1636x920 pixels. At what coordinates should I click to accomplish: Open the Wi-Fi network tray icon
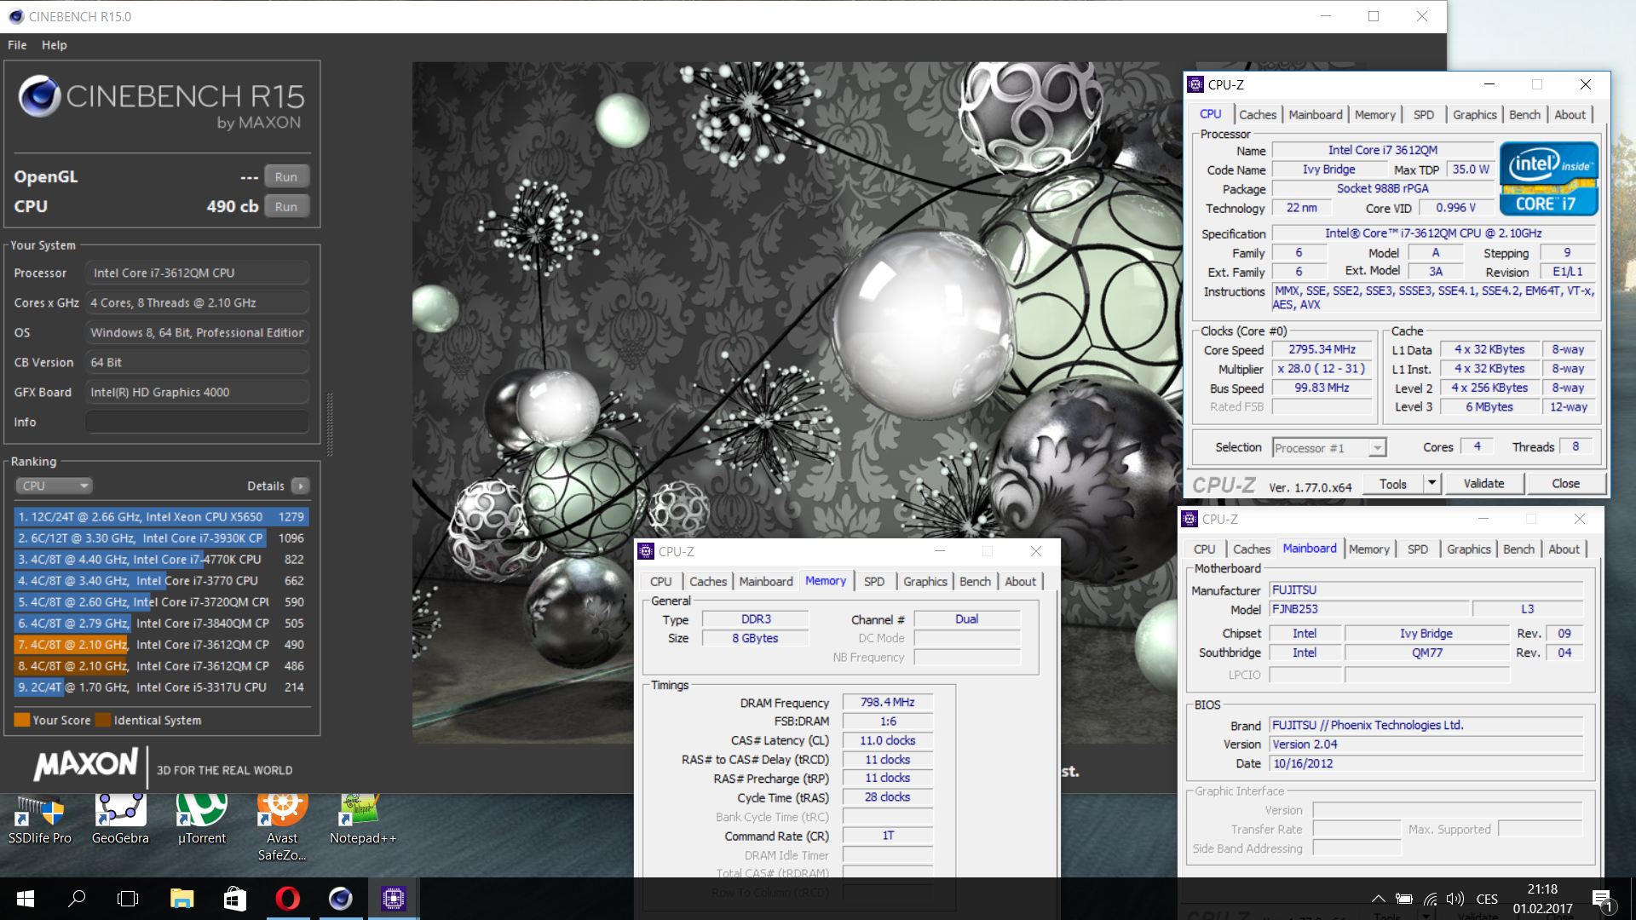[x=1431, y=899]
